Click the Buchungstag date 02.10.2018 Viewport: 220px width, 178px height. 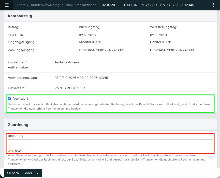coord(87,35)
